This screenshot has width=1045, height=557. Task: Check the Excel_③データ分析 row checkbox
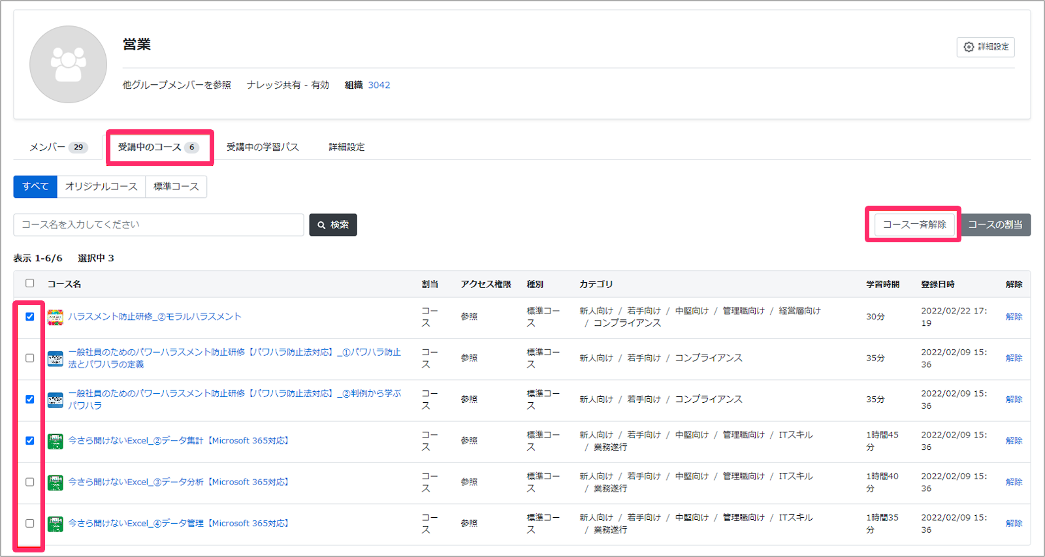tap(29, 482)
